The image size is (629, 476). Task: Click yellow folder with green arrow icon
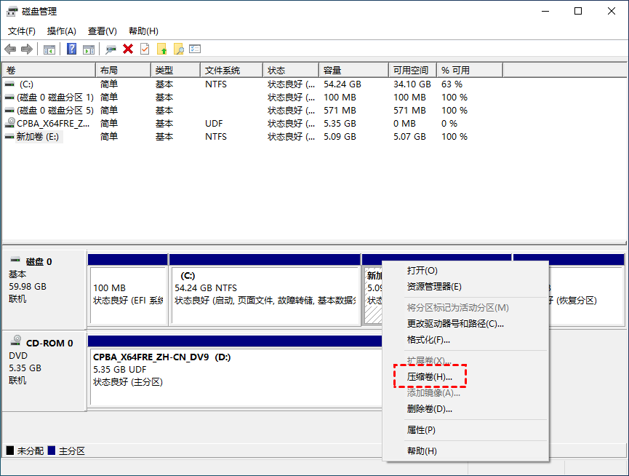pyautogui.click(x=161, y=49)
